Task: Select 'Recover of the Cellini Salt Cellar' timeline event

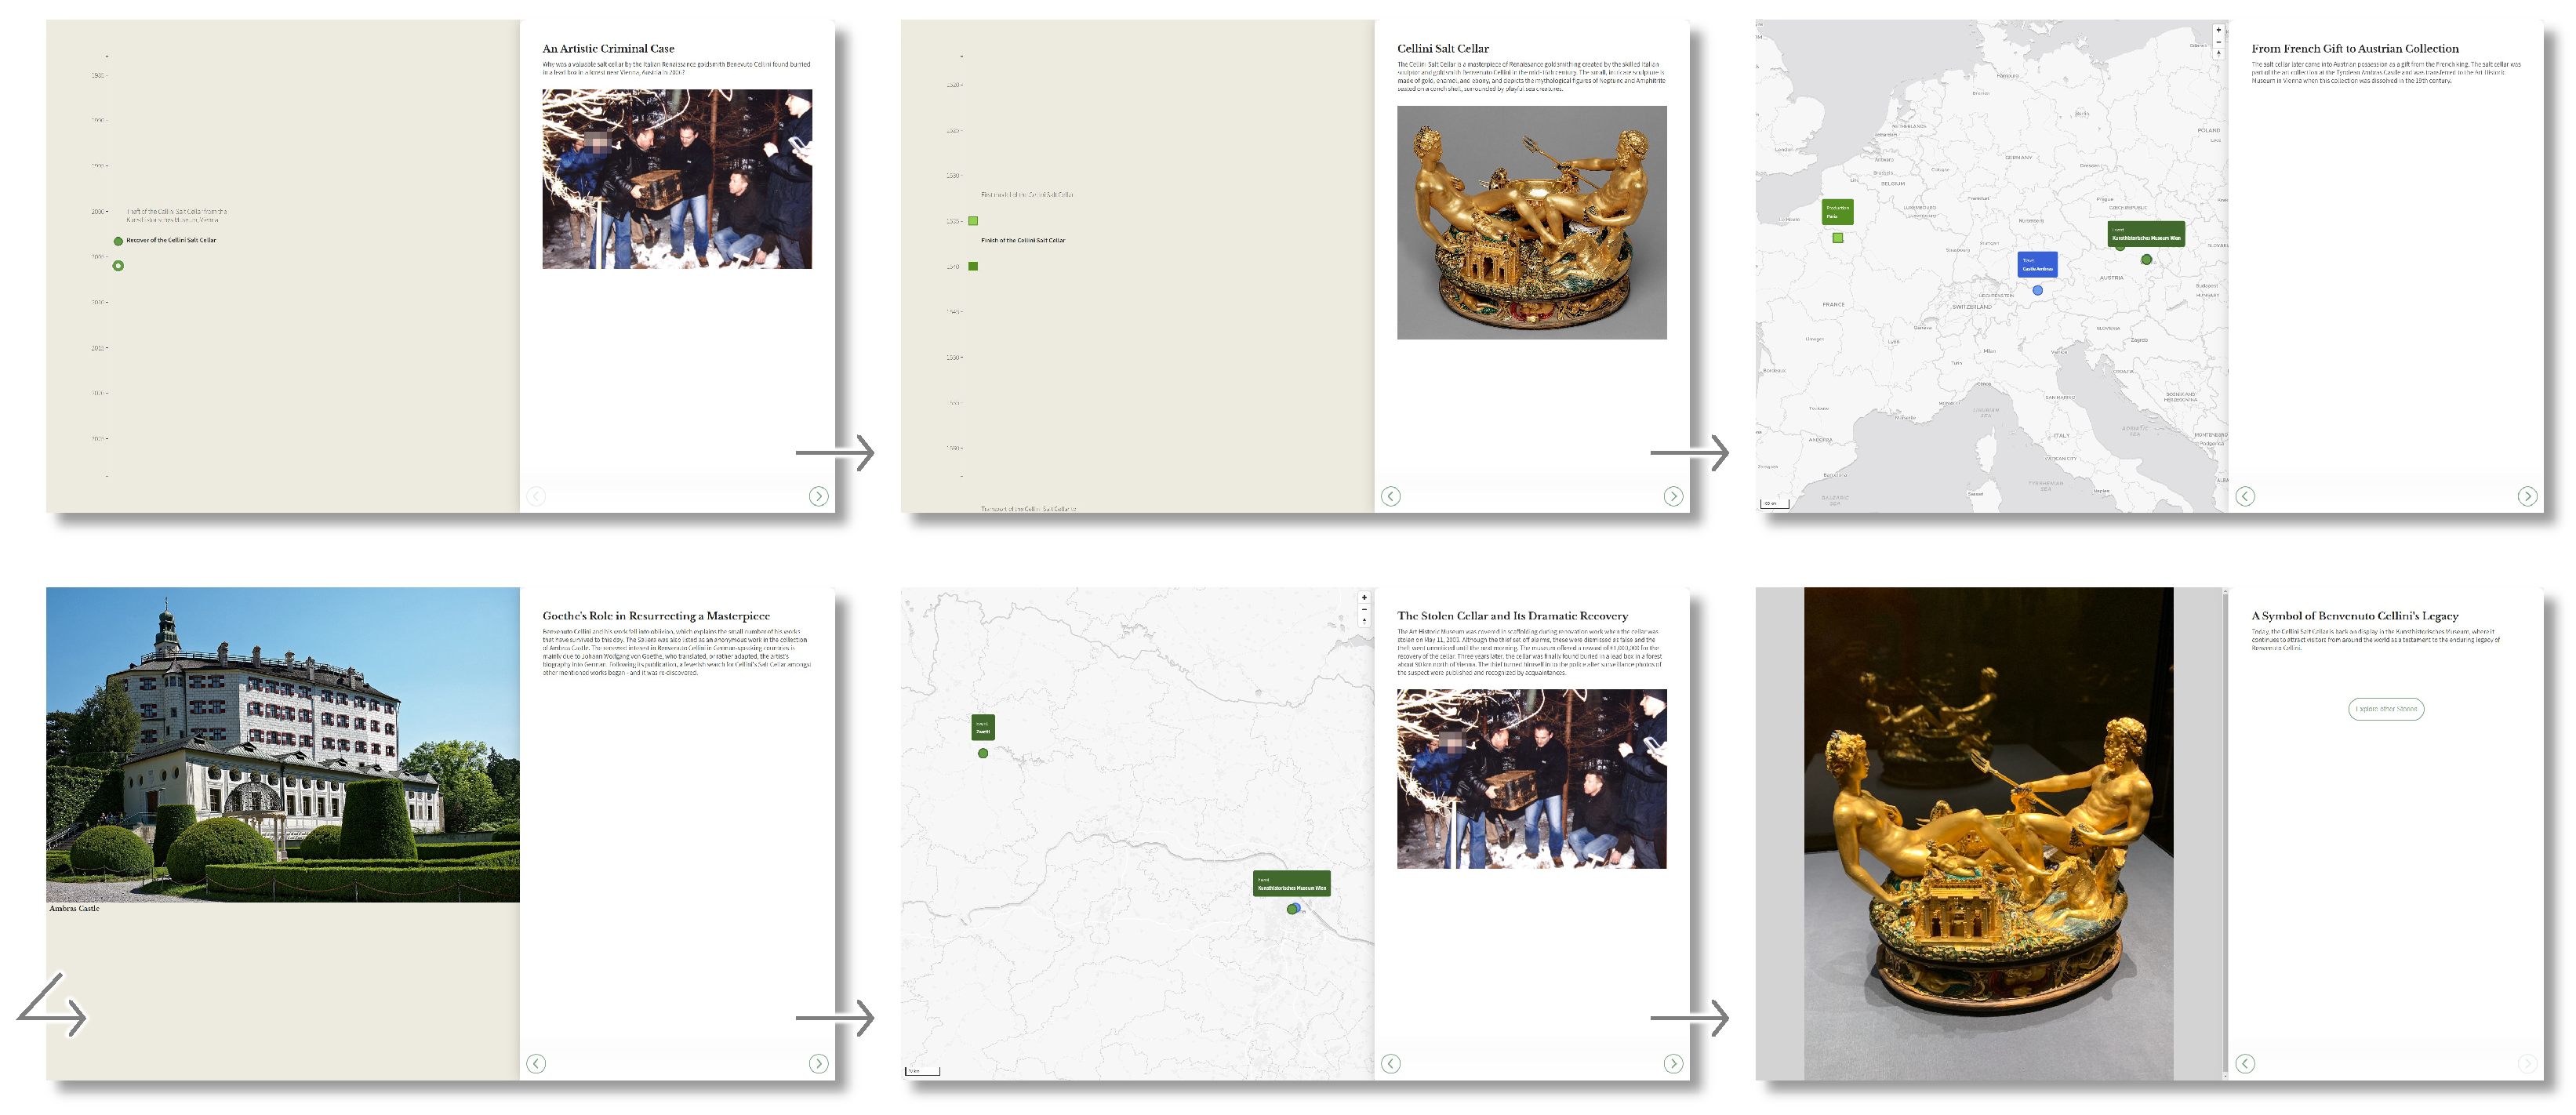Action: point(170,240)
